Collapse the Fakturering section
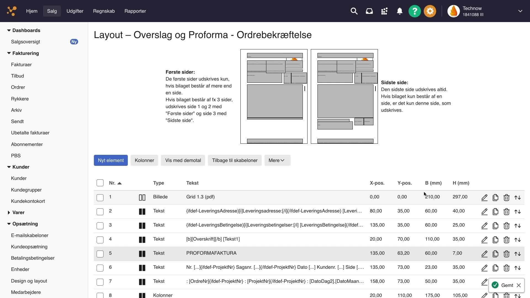Viewport: 530px width, 298px height. [x=9, y=53]
